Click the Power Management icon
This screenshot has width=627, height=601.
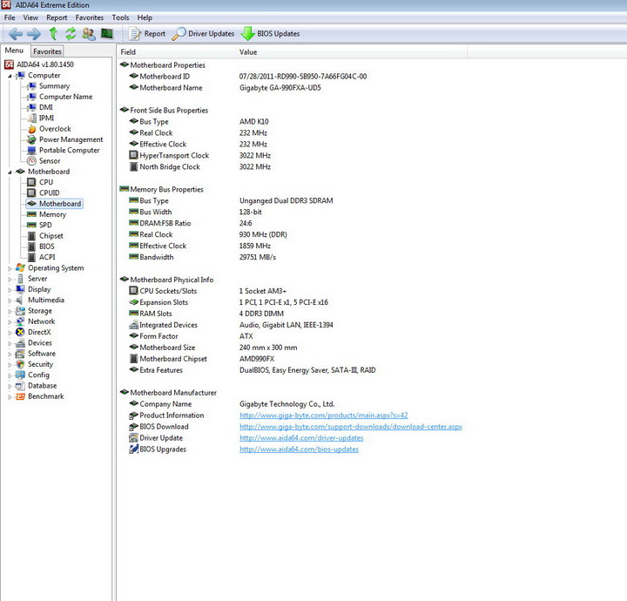point(31,139)
